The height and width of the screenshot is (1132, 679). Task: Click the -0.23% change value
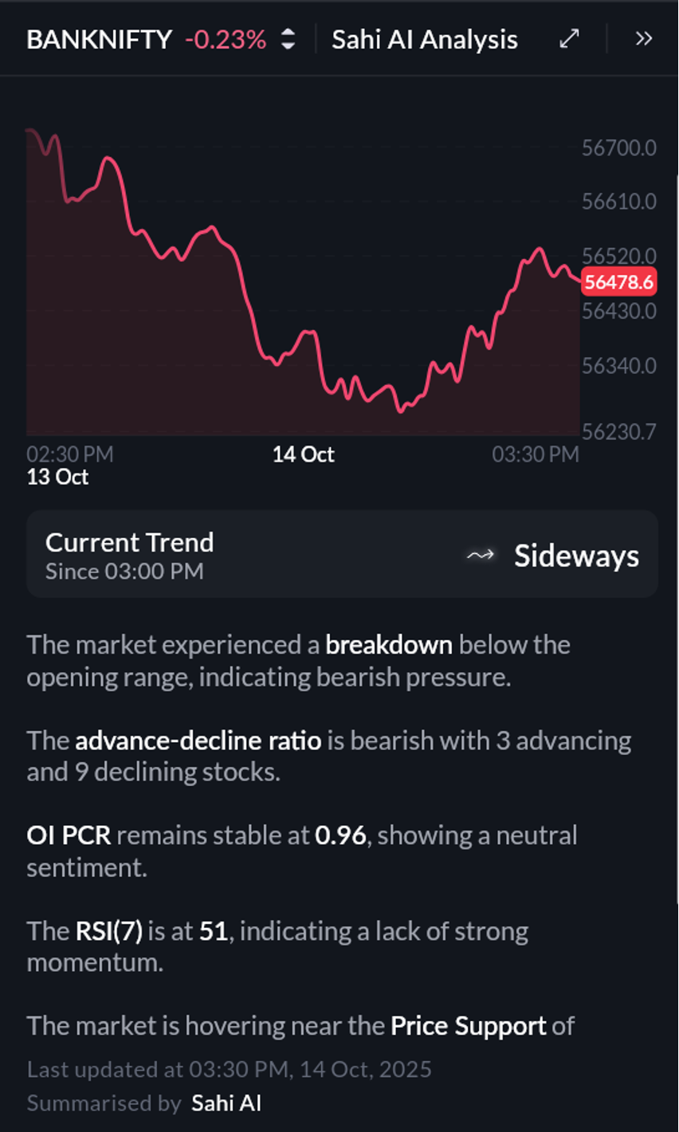click(226, 40)
